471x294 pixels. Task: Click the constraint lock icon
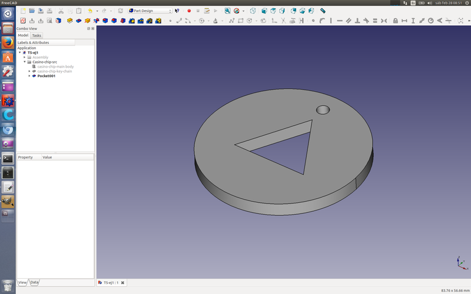click(395, 21)
